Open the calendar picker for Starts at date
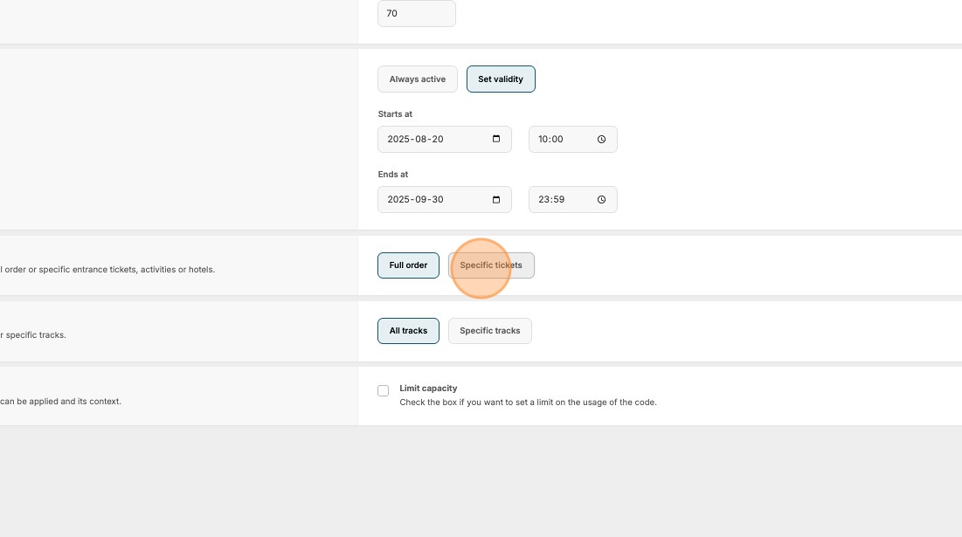Image resolution: width=962 pixels, height=537 pixels. click(x=496, y=139)
